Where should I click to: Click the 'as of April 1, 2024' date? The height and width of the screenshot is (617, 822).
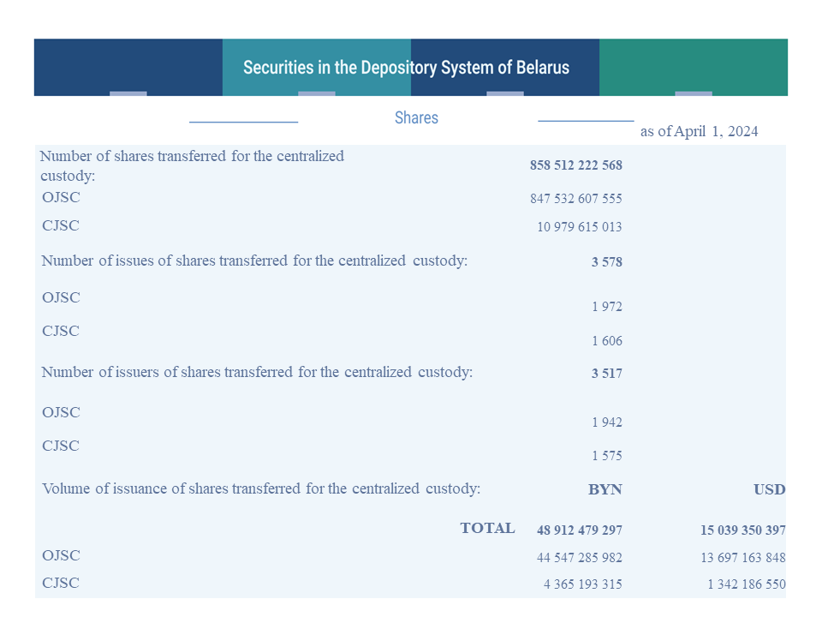pos(699,131)
